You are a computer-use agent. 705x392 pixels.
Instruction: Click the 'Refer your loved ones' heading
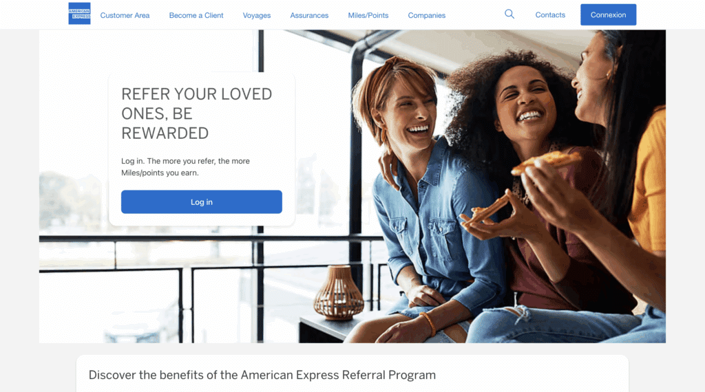197,113
